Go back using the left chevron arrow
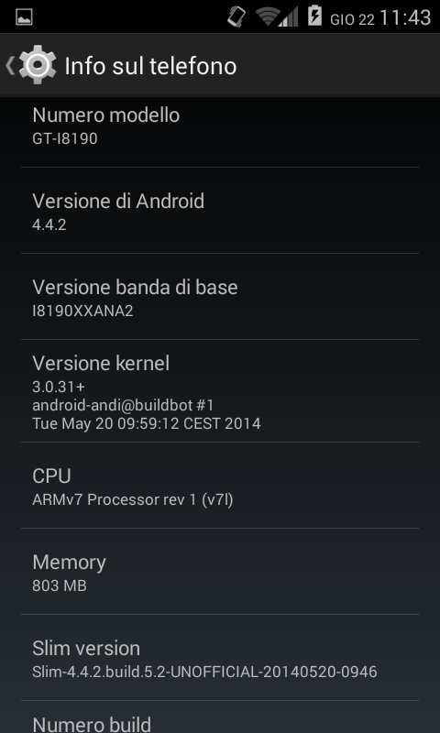This screenshot has height=733, width=440. (10, 65)
